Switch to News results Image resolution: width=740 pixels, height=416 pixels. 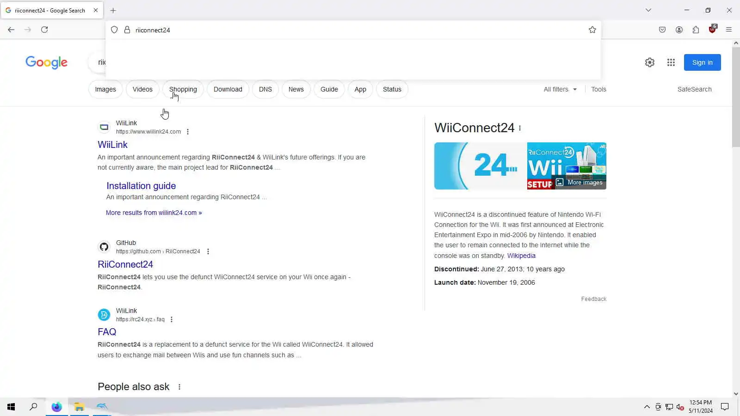point(296,89)
